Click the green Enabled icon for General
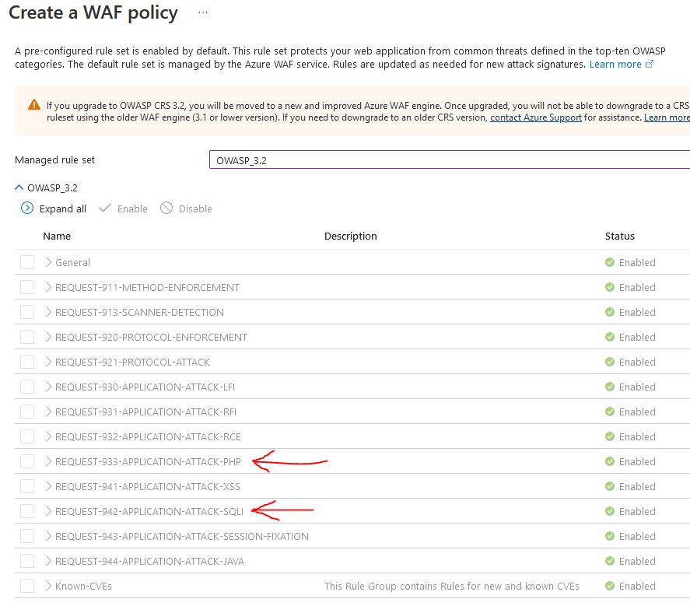The image size is (690, 606). 610,262
